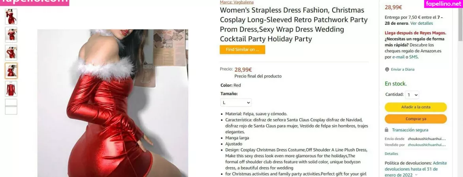Select the highlighted fourth dress thumbnail
This screenshot has height=177, width=463.
pos(11,71)
